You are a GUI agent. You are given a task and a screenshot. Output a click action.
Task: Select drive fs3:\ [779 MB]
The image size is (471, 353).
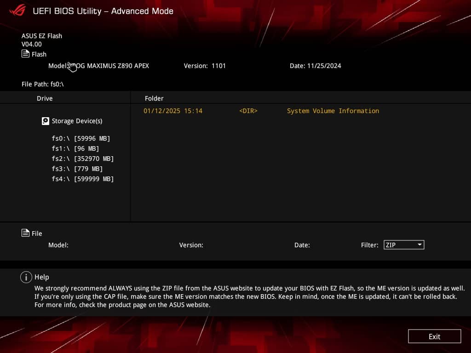point(77,169)
